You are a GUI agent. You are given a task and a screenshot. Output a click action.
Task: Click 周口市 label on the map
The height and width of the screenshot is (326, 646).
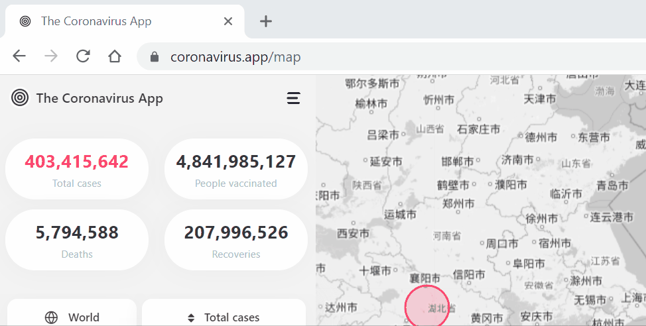[502, 244]
